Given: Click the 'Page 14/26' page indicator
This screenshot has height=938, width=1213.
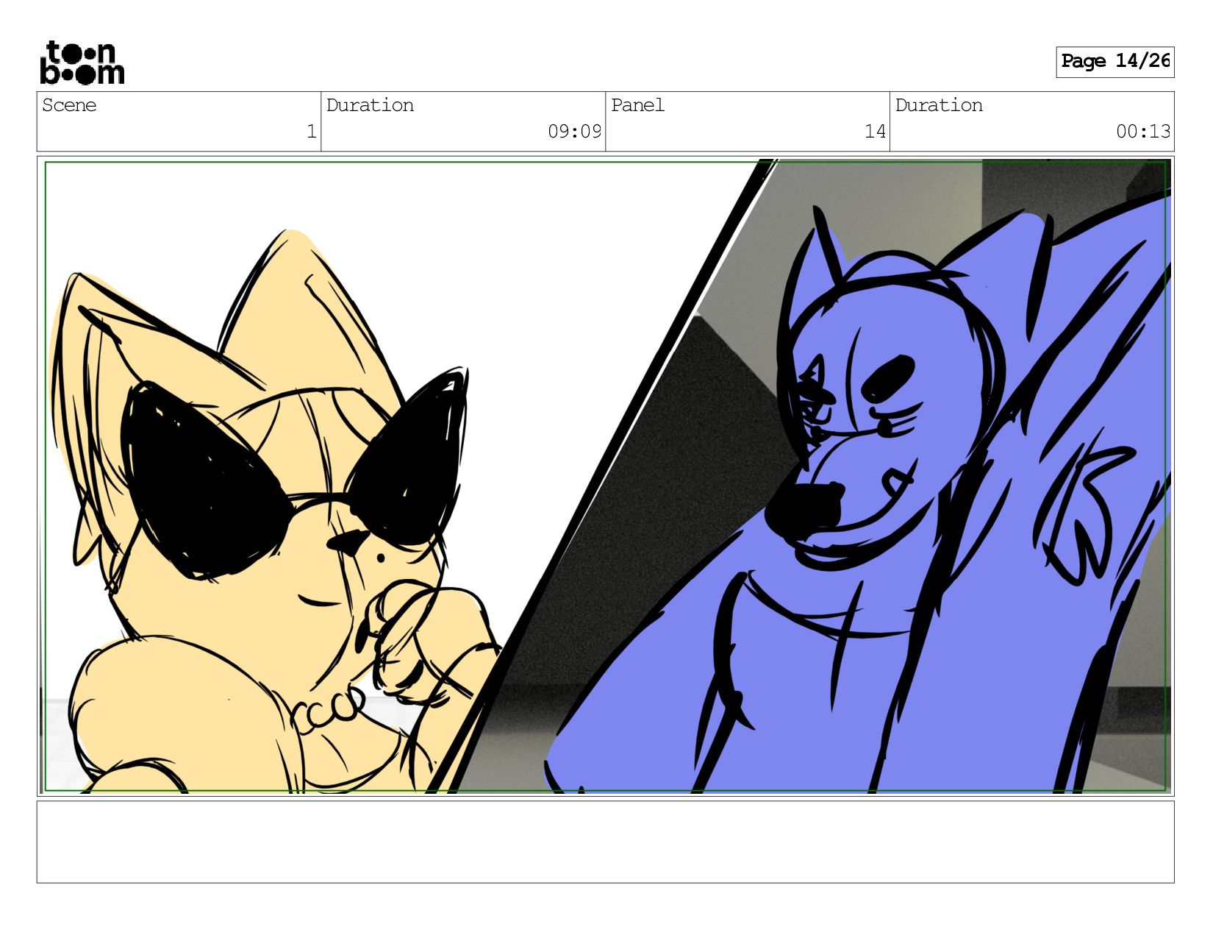Looking at the screenshot, I should (x=1114, y=62).
